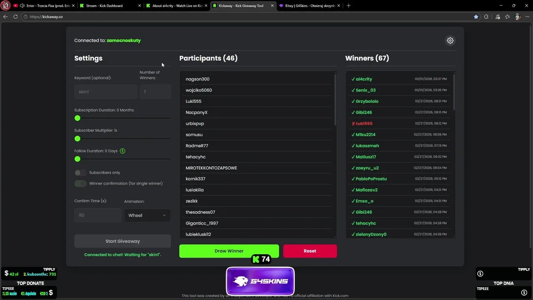Open media control music icon

(498, 17)
